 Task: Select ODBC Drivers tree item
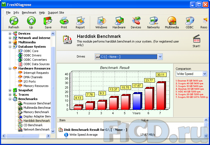32,55
